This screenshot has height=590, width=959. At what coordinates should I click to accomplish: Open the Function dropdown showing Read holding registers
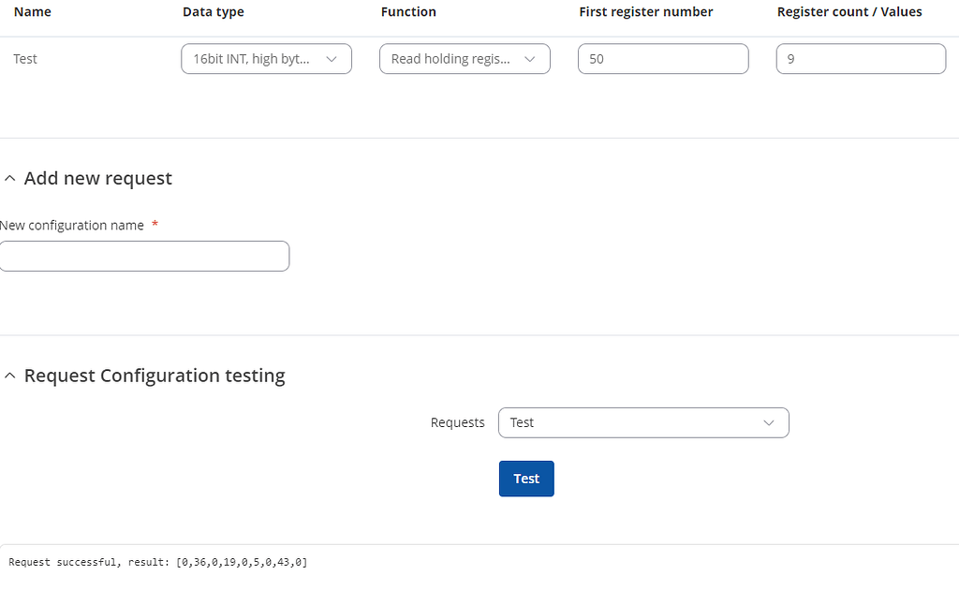[465, 59]
